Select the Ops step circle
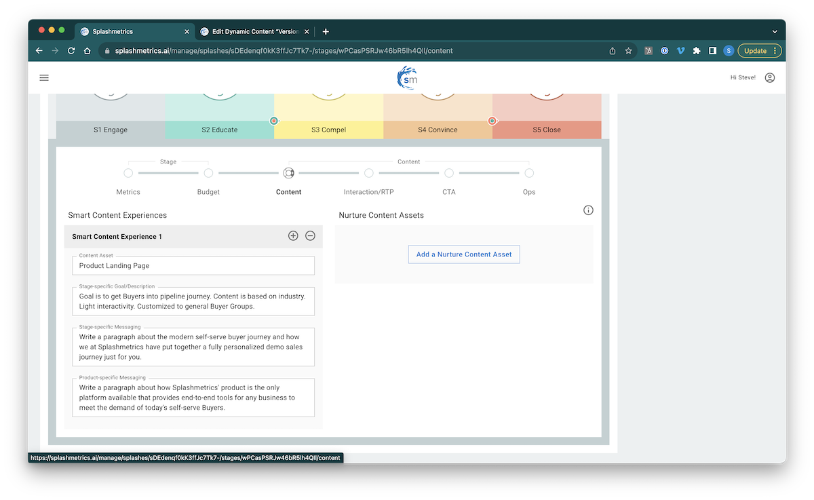This screenshot has height=500, width=814. [529, 173]
